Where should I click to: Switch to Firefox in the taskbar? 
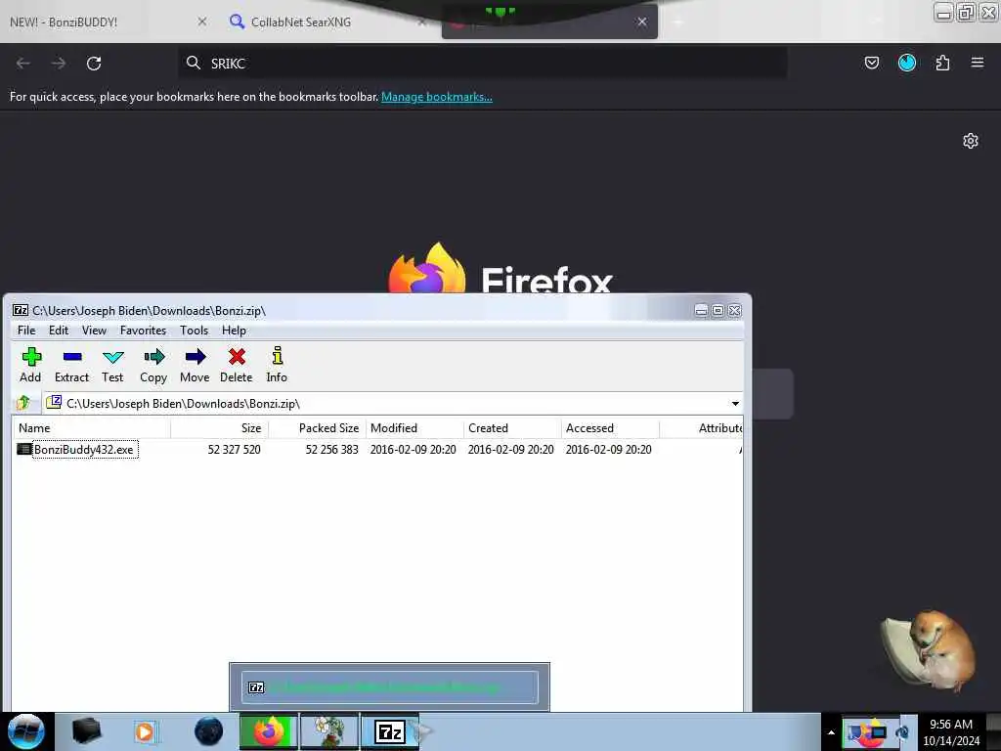tap(269, 731)
